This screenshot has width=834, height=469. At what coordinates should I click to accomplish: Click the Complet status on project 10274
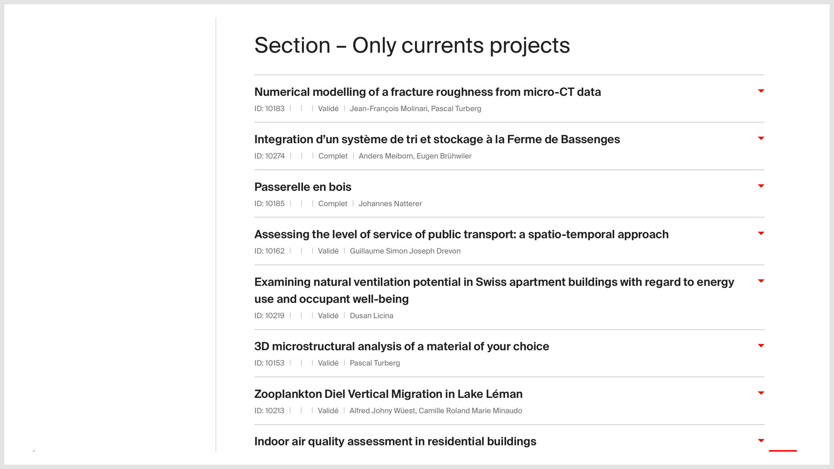tap(333, 156)
